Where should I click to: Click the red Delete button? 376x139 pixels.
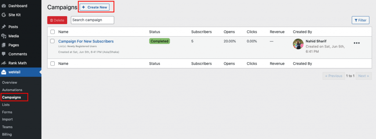point(57,20)
